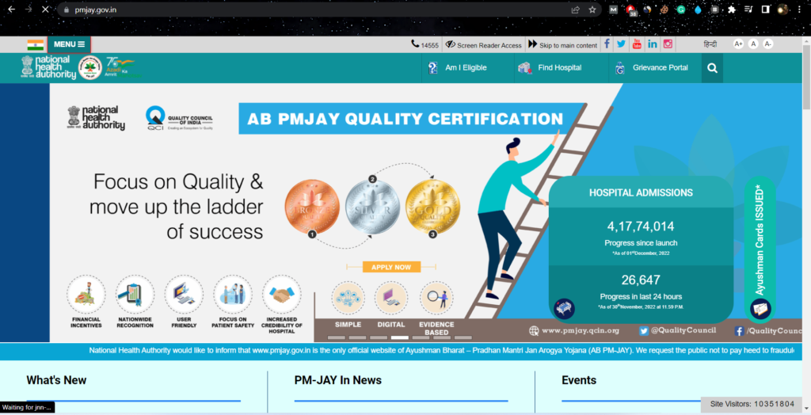Toggle the browser side panel icon

766,10
